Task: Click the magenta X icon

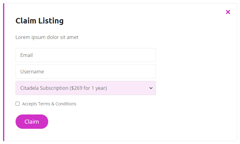Action: point(228,12)
